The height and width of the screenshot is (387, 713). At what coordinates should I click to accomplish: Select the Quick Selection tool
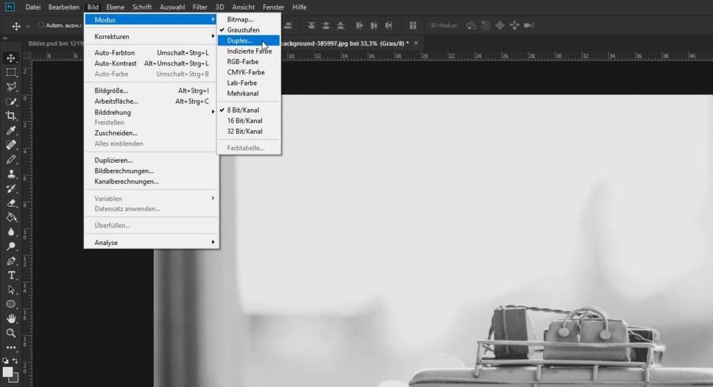click(11, 101)
